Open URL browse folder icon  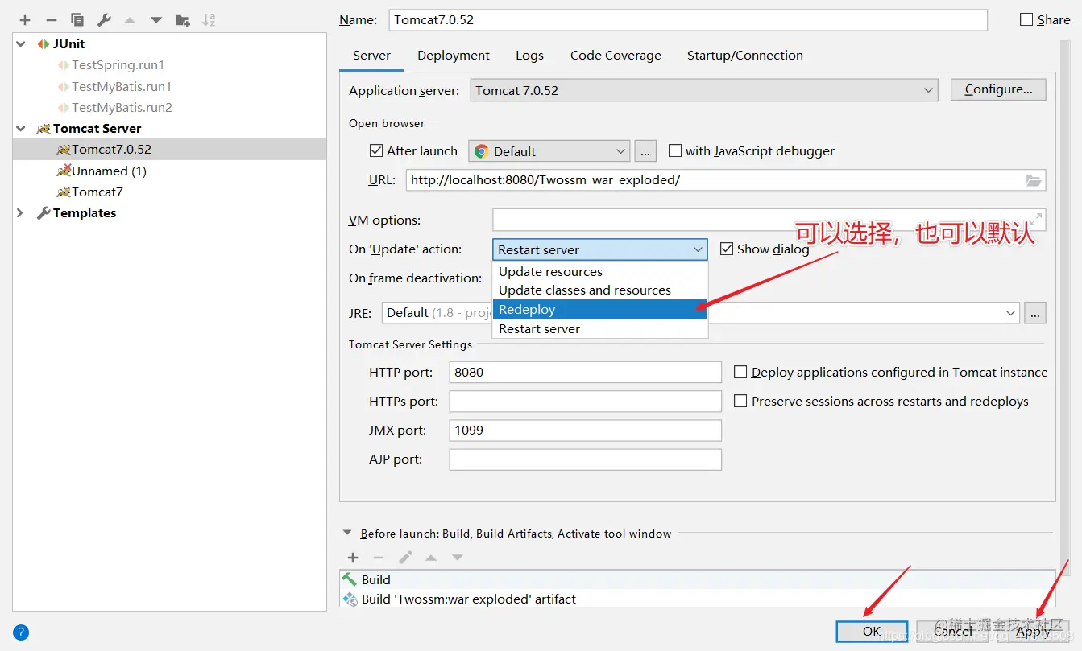coord(1034,180)
